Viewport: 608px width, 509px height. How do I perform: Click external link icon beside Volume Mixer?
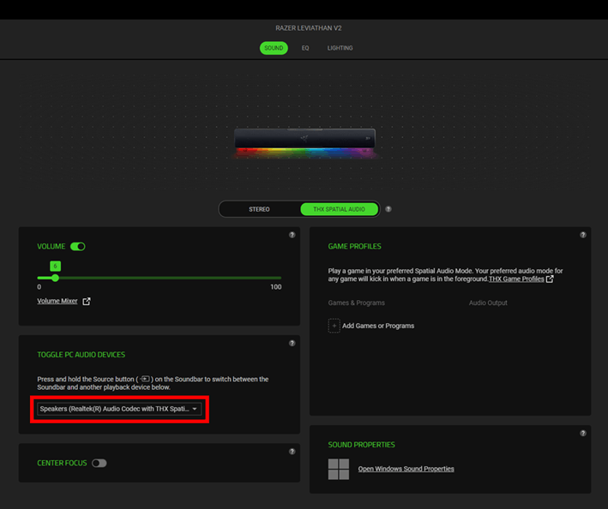86,302
